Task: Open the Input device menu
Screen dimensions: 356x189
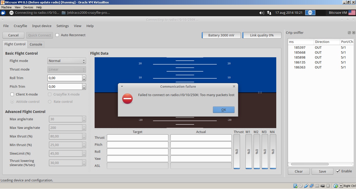Action: (x=42, y=26)
